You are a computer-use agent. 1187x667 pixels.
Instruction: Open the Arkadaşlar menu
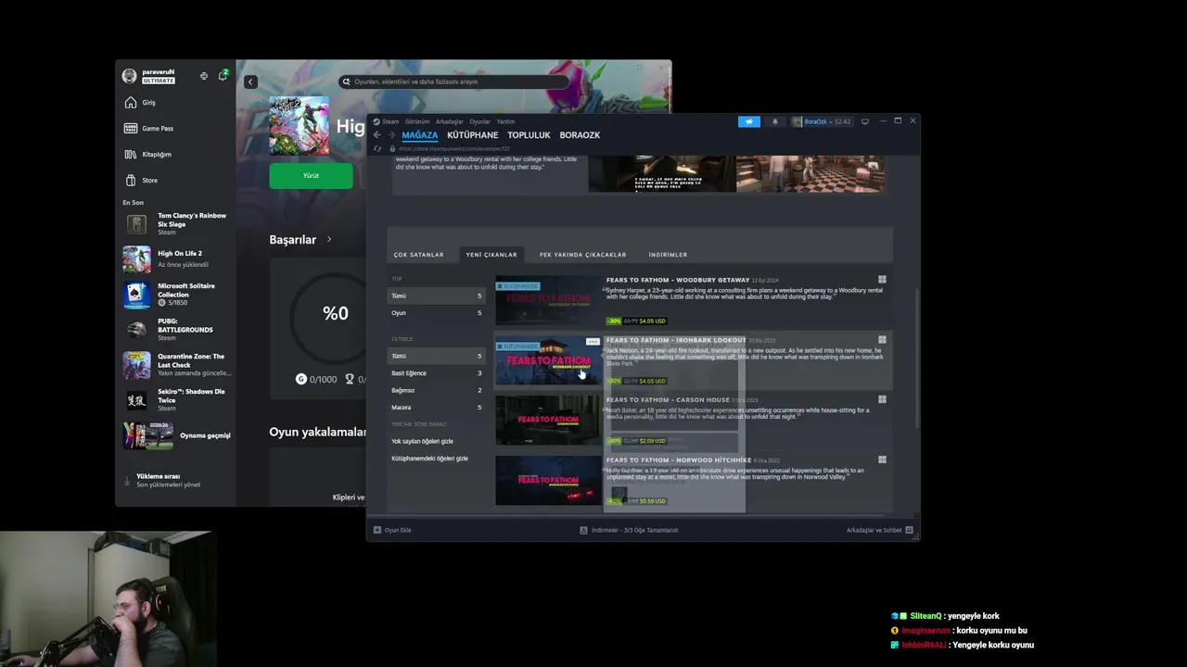coord(450,121)
